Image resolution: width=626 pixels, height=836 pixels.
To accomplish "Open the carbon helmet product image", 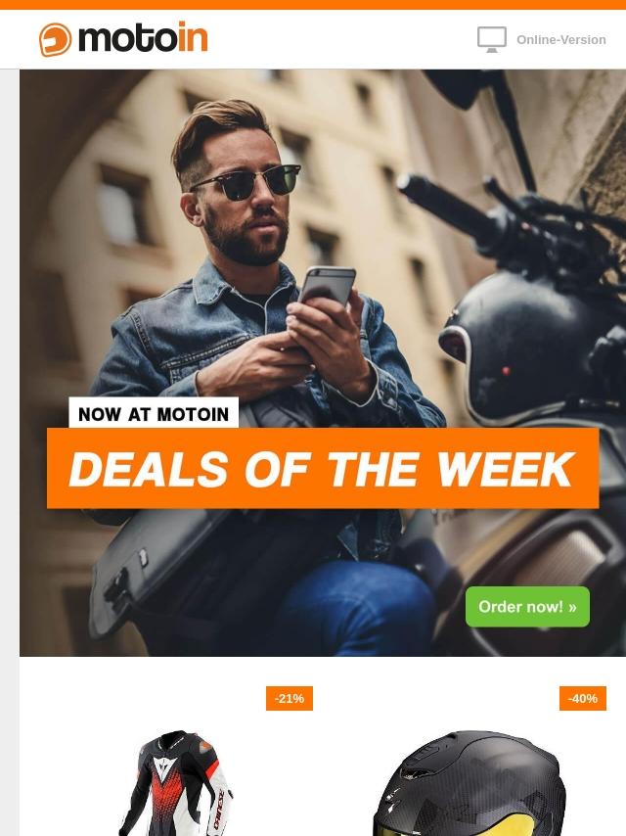I will pyautogui.click(x=469, y=783).
